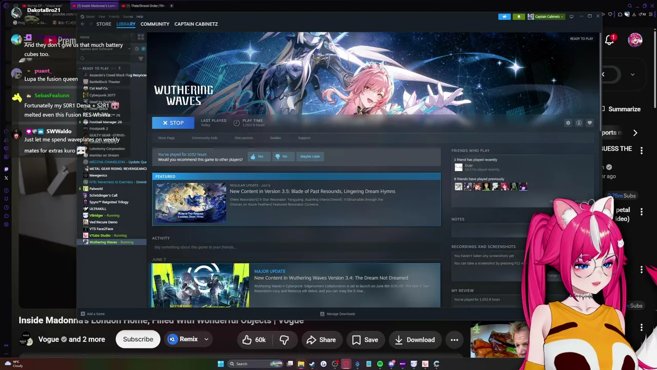The image size is (657, 370).
Task: Dislike the YouTube video
Action: [284, 340]
